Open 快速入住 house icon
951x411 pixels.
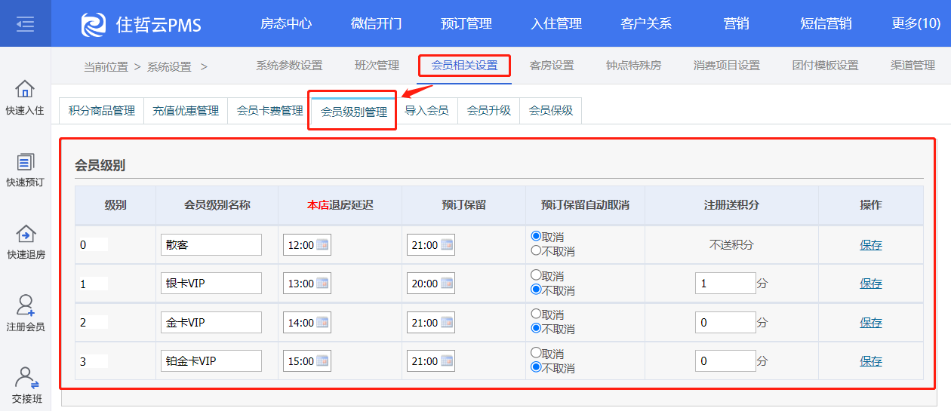pyautogui.click(x=25, y=89)
